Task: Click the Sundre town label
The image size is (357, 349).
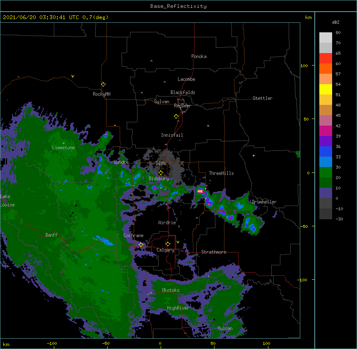Action: pos(121,162)
